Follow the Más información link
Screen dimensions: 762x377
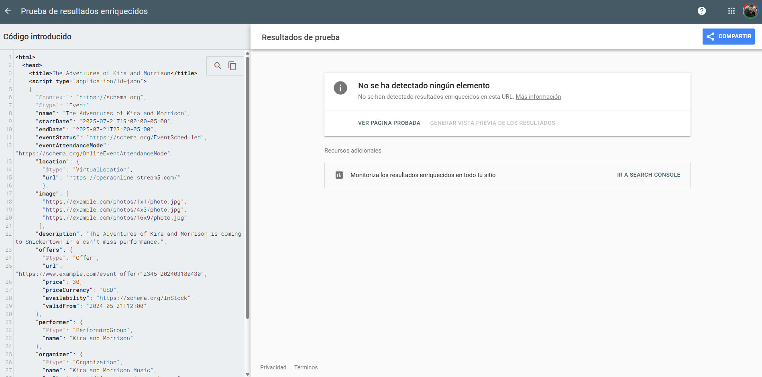[538, 97]
